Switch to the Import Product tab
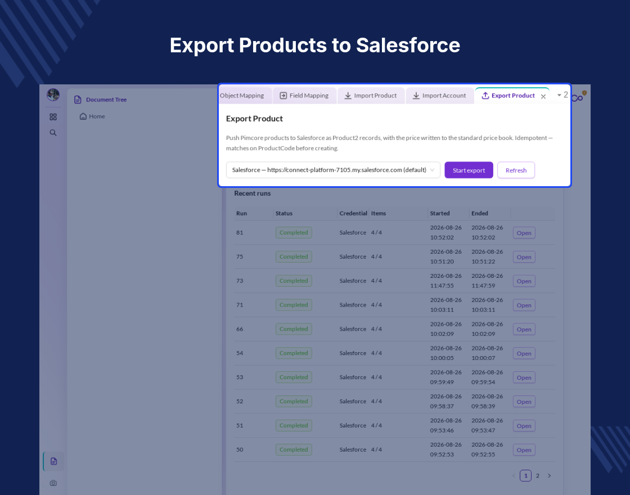This screenshot has height=495, width=630. click(x=371, y=96)
